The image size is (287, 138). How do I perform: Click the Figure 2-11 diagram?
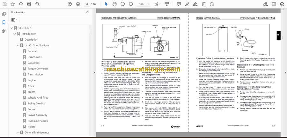pos(141,42)
